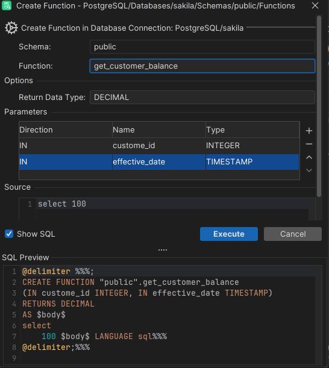Focus the Function name field get_customer_balance
The image size is (329, 368).
pos(202,66)
